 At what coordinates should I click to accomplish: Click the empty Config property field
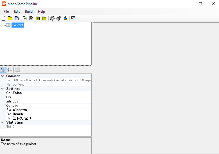point(51,97)
